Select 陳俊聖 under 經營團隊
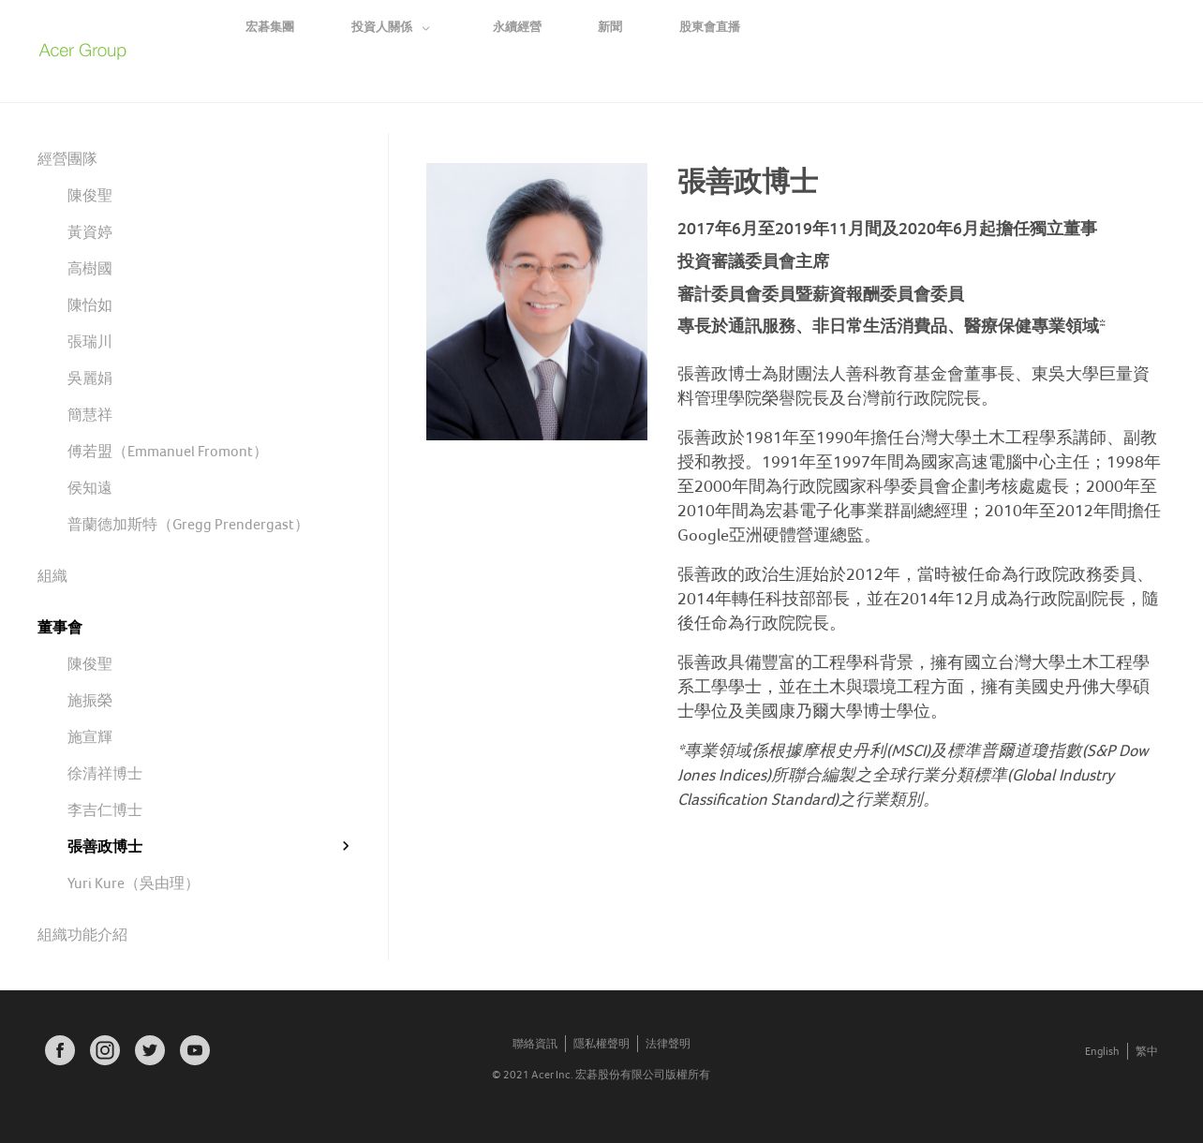Image resolution: width=1203 pixels, height=1143 pixels. click(90, 195)
